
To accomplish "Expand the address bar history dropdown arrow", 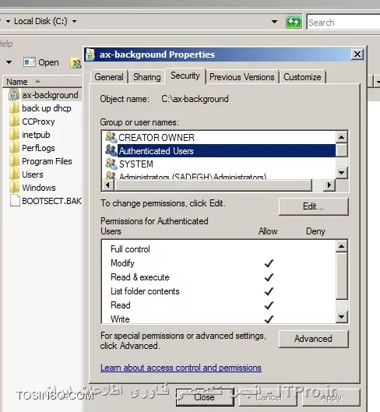I will pos(274,22).
